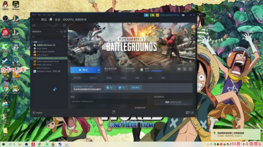
Task: Open the library advanced filter icon beside the search field
Action: click(x=64, y=37)
